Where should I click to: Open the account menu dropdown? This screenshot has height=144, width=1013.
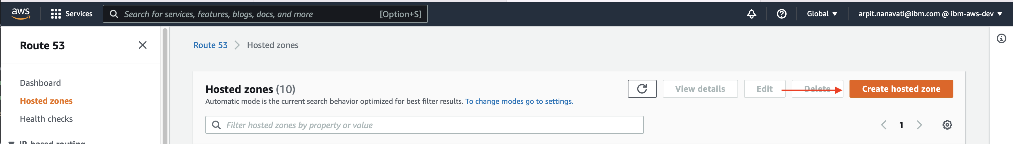coord(930,14)
